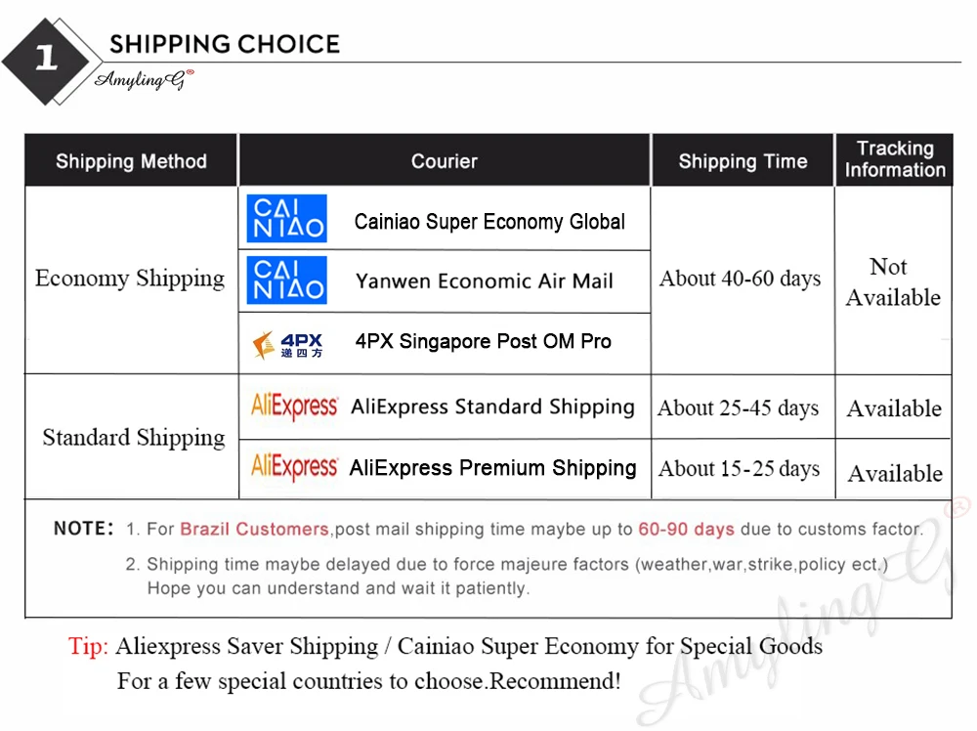Click the AliExpress logo beside Standard Shipping
Screen dimensions: 977x731
click(x=295, y=407)
